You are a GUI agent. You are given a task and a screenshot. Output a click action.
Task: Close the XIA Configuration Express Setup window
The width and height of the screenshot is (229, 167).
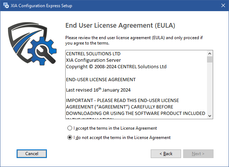click(x=223, y=5)
